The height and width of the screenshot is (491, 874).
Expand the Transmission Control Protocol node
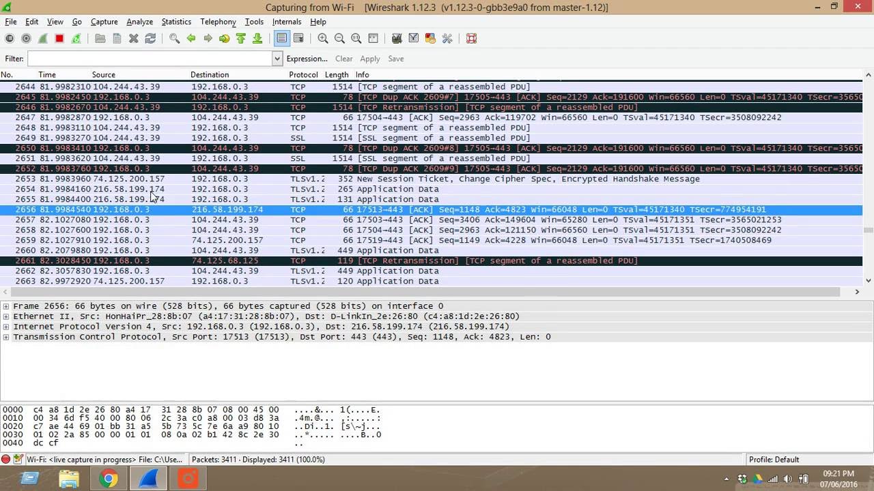6,337
